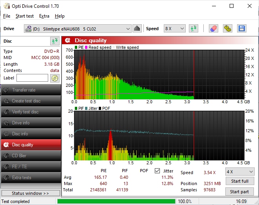Click the label apply icon next to Label field
The height and width of the screenshot is (205, 259).
point(55,78)
